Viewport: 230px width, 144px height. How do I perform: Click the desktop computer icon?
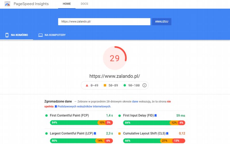pos(41,35)
